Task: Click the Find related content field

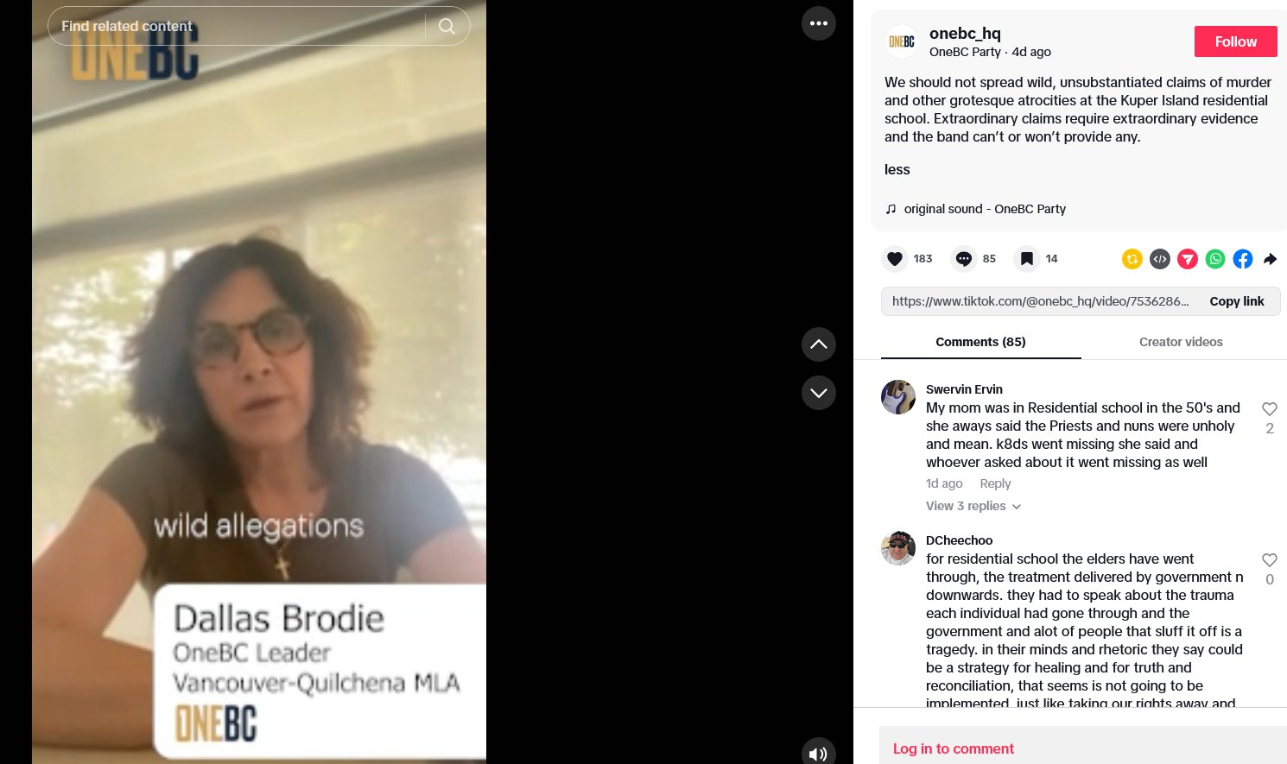Action: point(238,26)
